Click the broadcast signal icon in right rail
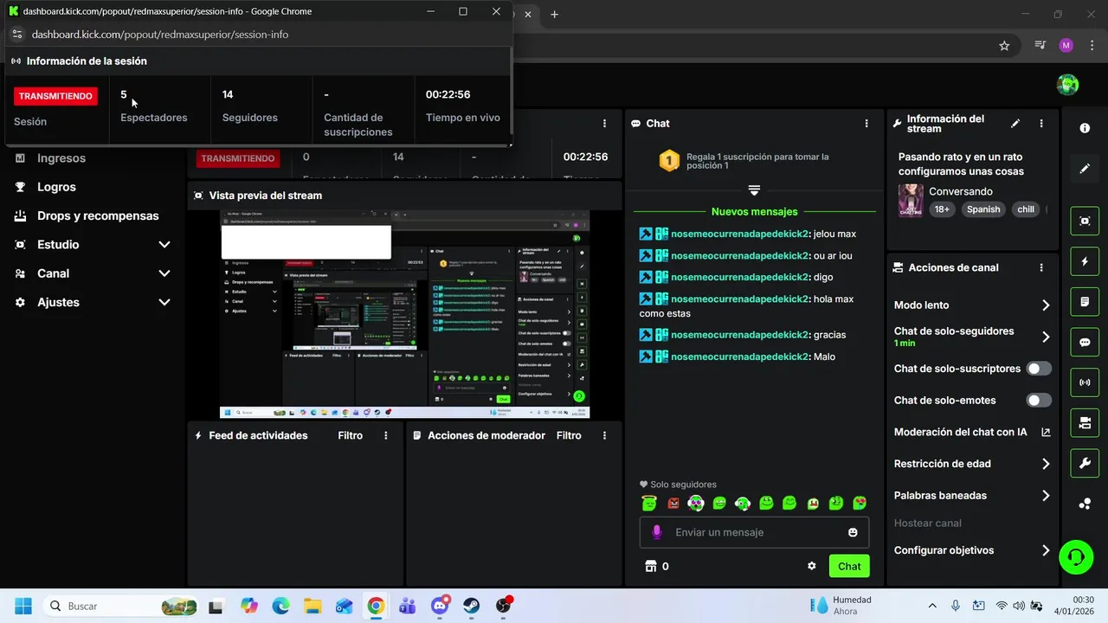1108x623 pixels. [1085, 382]
